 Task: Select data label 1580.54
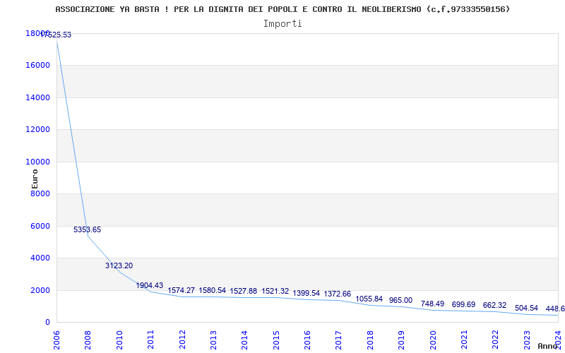pos(213,290)
